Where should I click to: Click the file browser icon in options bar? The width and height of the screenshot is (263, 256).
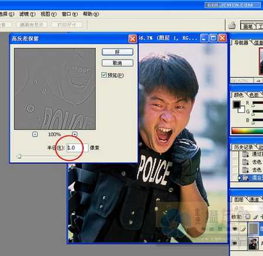[232, 25]
